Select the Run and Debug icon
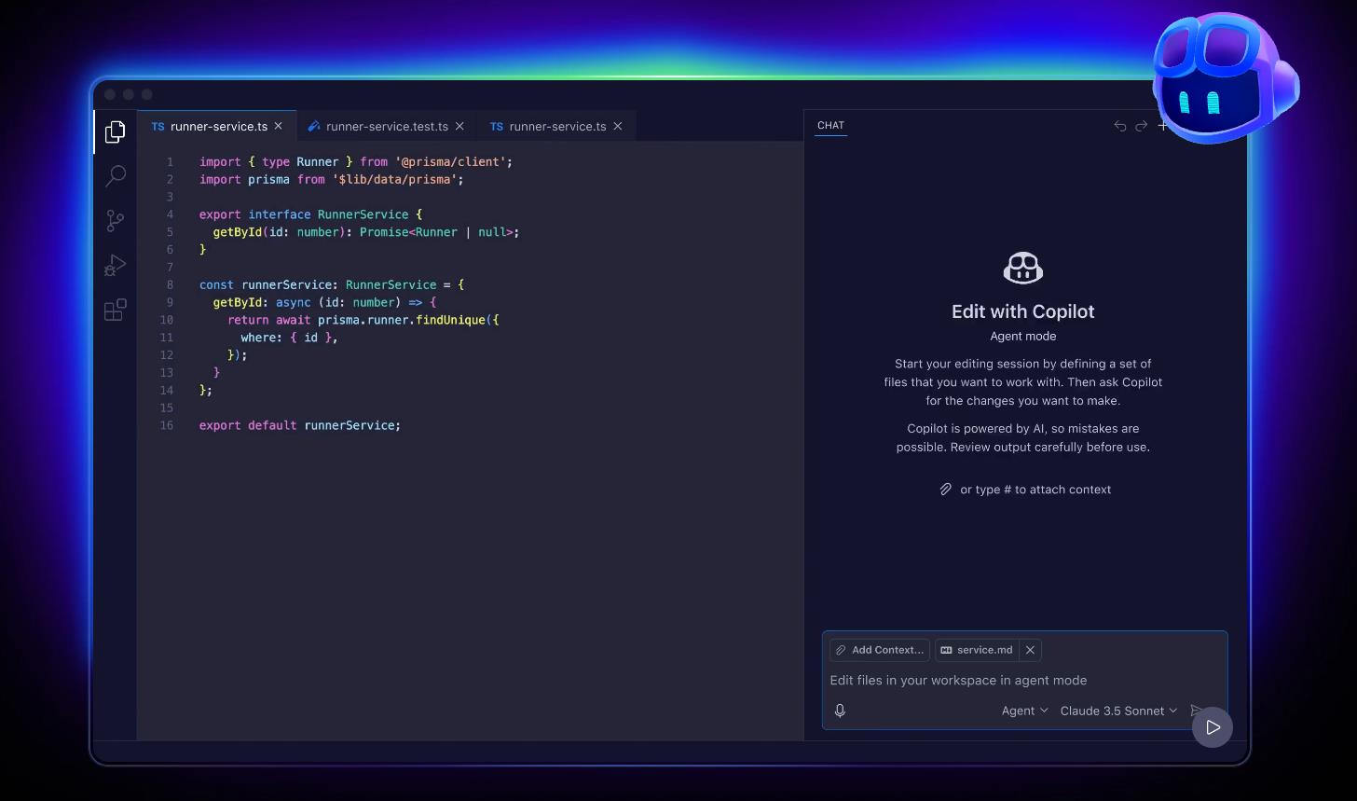The image size is (1357, 801). coord(115,265)
